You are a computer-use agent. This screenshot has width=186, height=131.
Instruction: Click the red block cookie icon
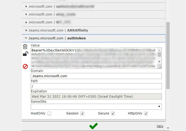tap(25, 66)
